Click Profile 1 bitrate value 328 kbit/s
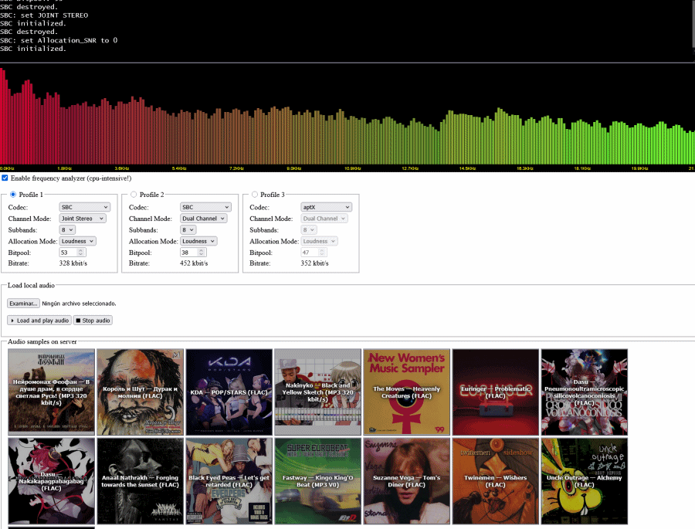Screen dimensions: 695x529 [73, 263]
